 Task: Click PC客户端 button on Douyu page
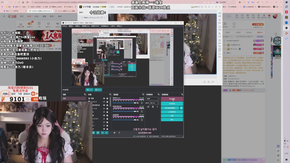[x=258, y=24]
